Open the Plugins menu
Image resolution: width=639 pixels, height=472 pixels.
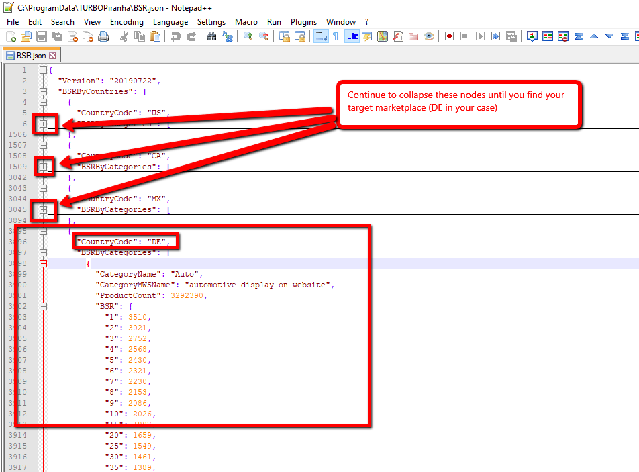(x=303, y=22)
